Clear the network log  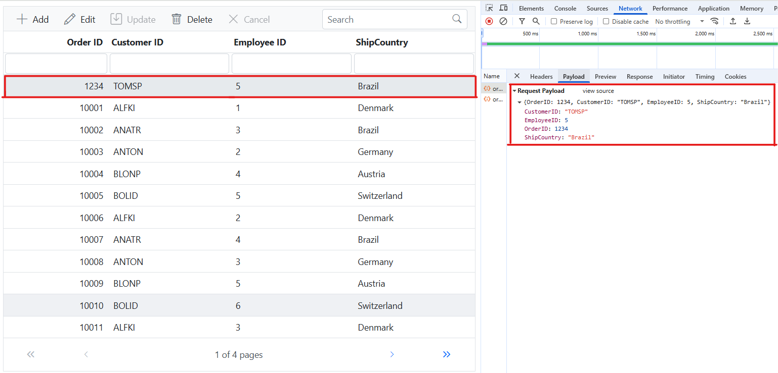(x=503, y=21)
